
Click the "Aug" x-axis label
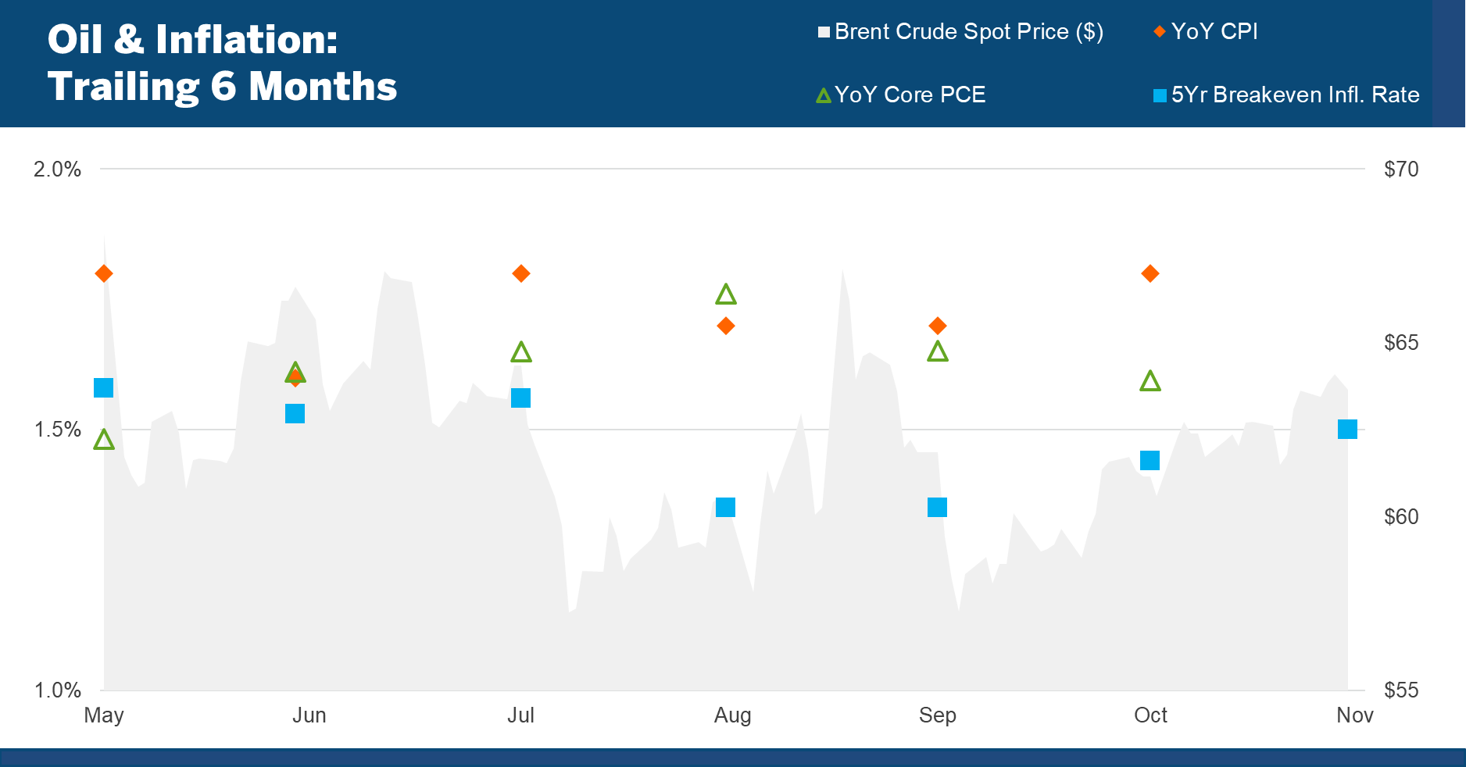pyautogui.click(x=732, y=715)
